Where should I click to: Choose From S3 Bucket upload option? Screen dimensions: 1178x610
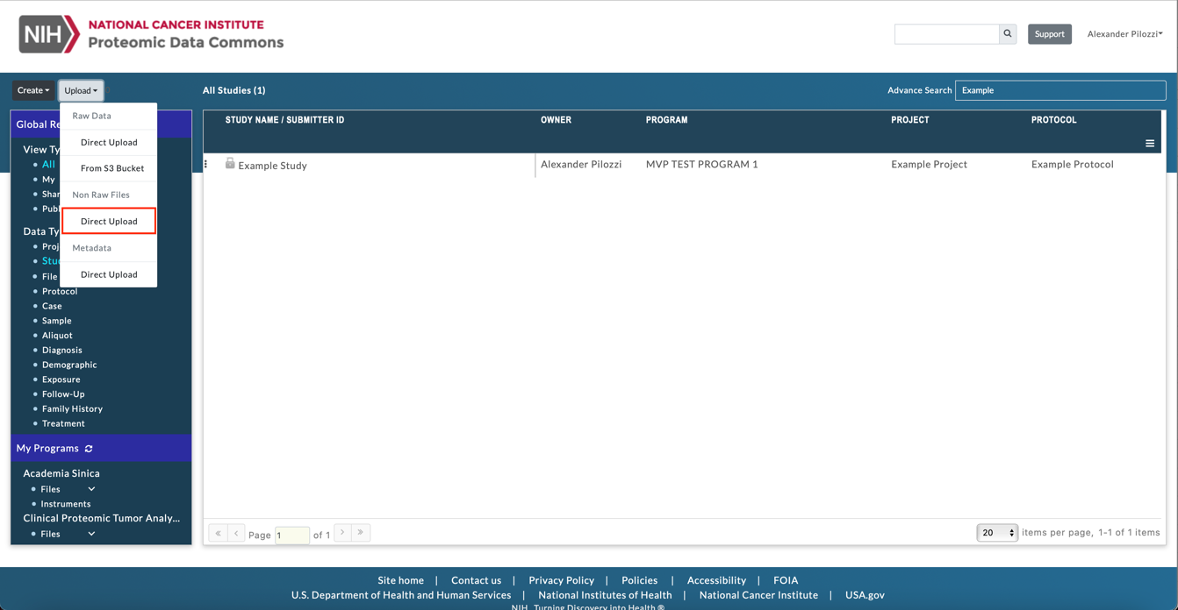[112, 168]
